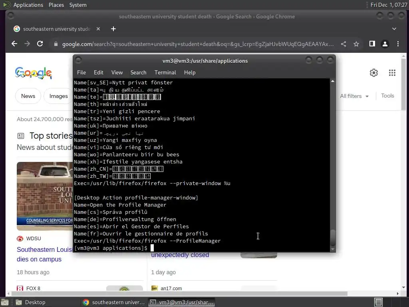
Task: Close the southeastern university tab
Action: (98, 29)
